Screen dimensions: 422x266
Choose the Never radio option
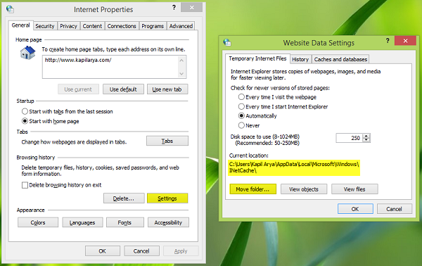pyautogui.click(x=241, y=125)
